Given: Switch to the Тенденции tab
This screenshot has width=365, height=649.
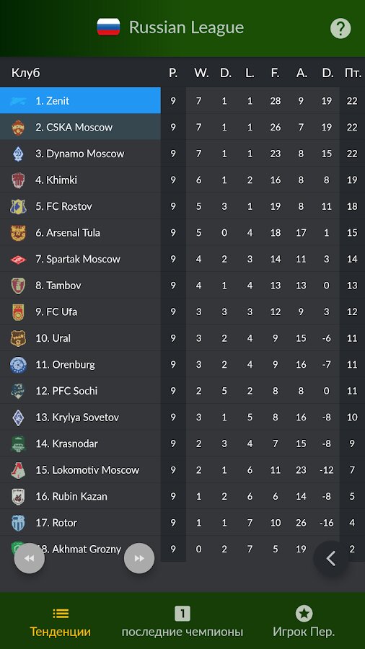Looking at the screenshot, I should (x=61, y=622).
